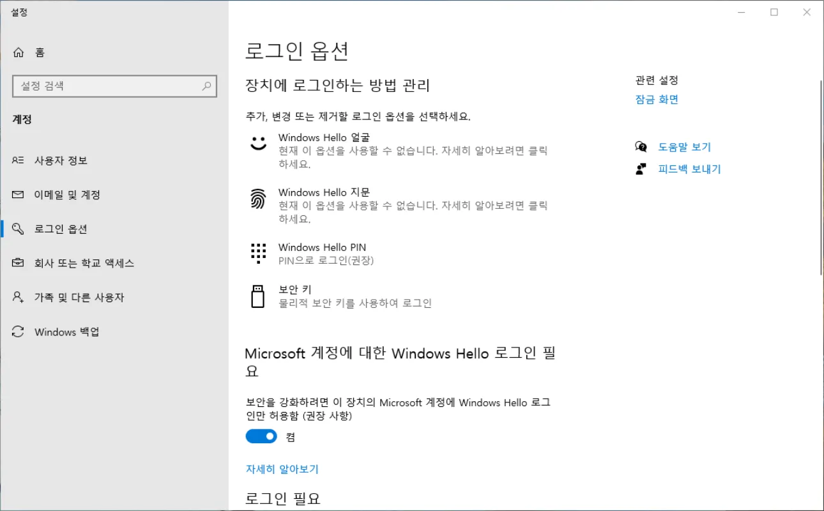Click the security key USB icon
The image size is (824, 511).
pos(258,296)
